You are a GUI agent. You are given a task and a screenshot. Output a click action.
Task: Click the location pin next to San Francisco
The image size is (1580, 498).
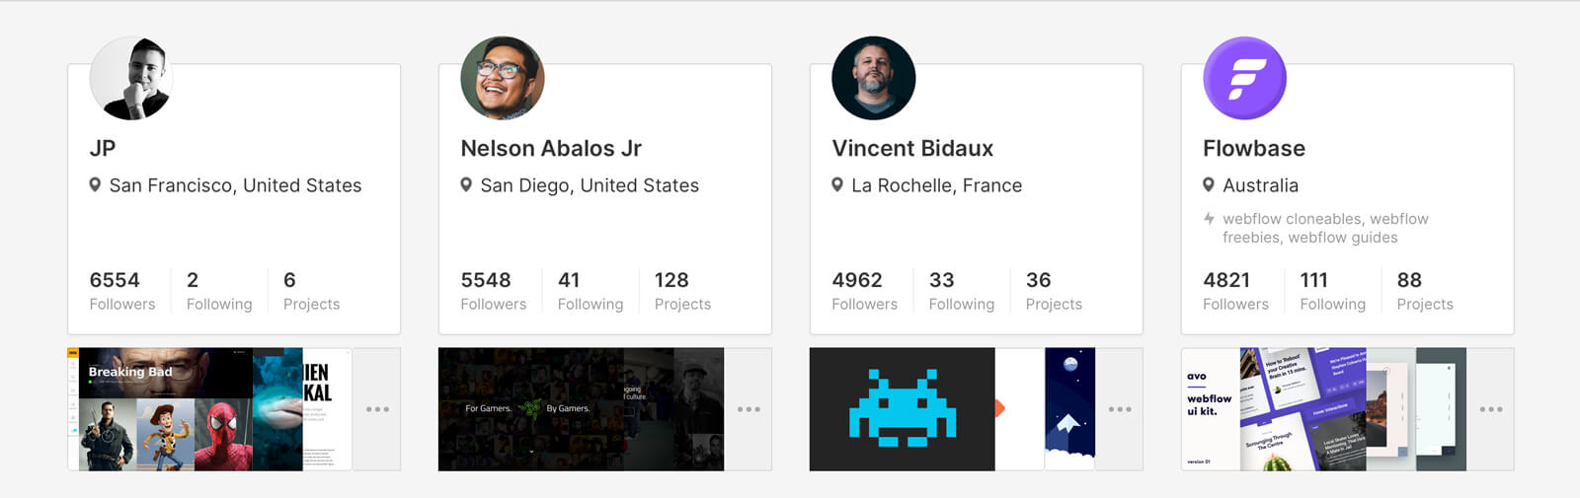[x=95, y=184]
